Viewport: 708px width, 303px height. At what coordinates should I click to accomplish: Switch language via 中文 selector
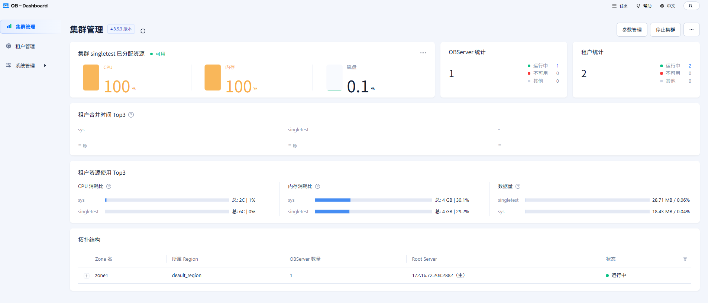pos(667,6)
